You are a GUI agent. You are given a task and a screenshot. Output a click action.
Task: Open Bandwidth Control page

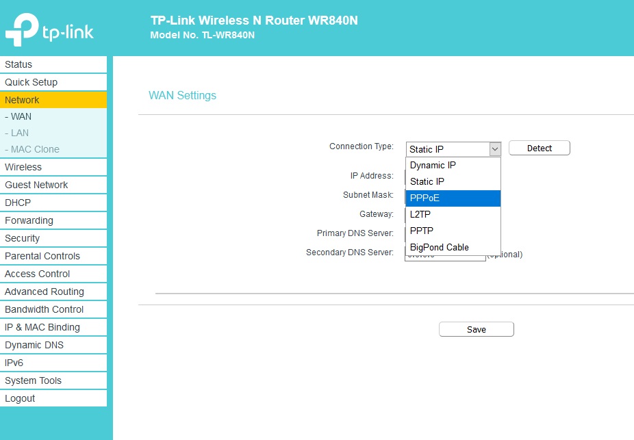point(53,309)
